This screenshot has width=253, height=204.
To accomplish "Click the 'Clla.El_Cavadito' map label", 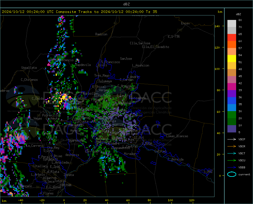I will [x=155, y=47].
